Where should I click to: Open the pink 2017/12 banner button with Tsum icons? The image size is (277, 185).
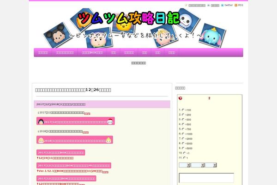pos(76,121)
